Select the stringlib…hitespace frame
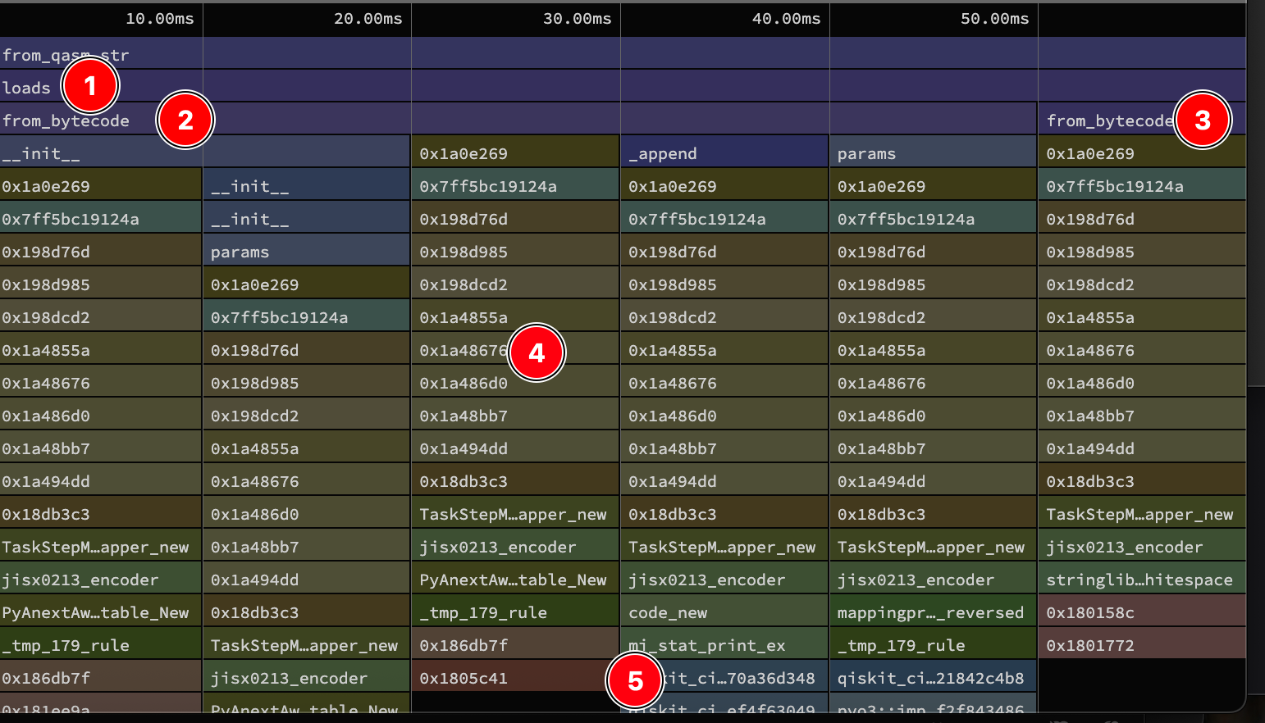Image resolution: width=1265 pixels, height=723 pixels. pos(1140,580)
